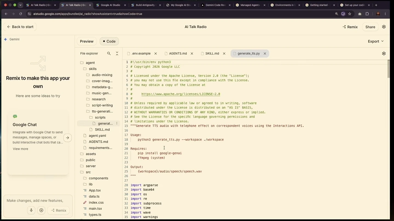Close the generate_tts.py editor tab
The image size is (394, 221).
point(265,53)
